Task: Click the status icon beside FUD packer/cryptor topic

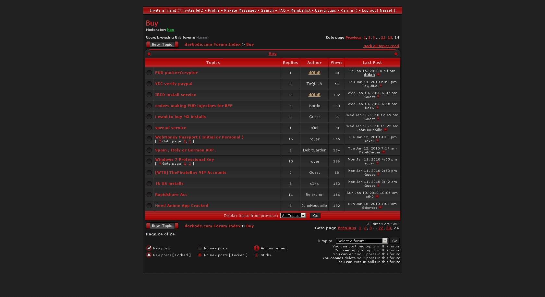Action: pyautogui.click(x=149, y=73)
